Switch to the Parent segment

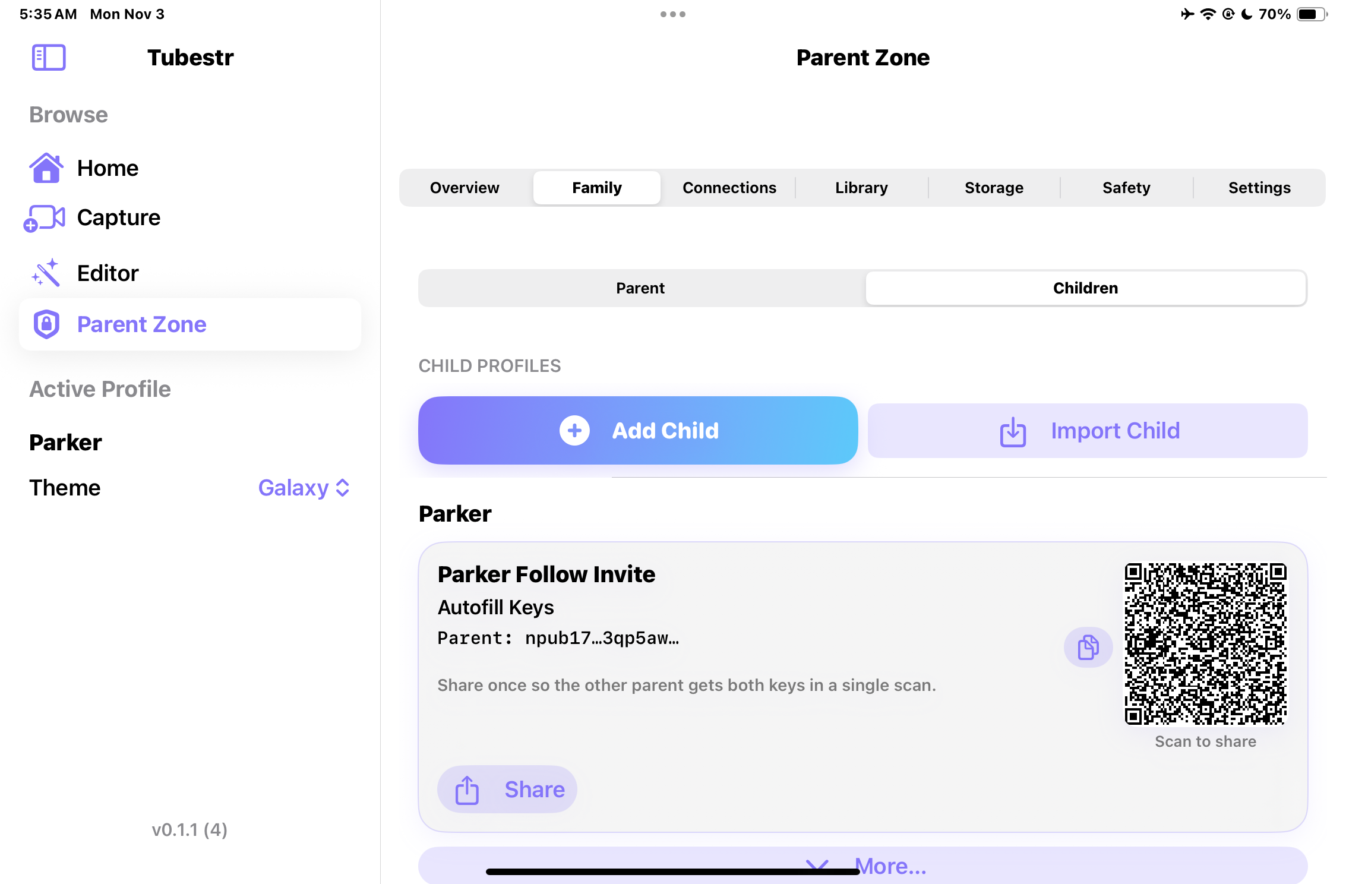[x=640, y=288]
